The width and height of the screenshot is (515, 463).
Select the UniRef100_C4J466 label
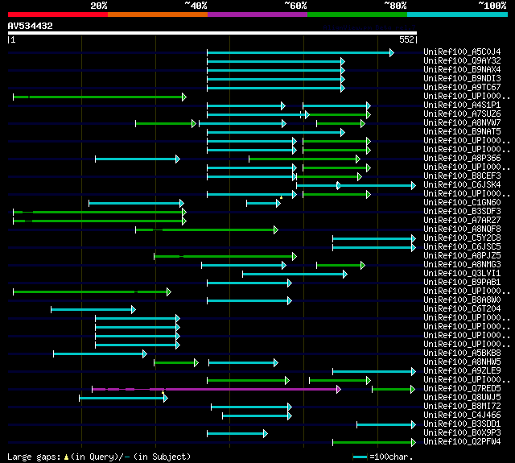tap(462, 415)
